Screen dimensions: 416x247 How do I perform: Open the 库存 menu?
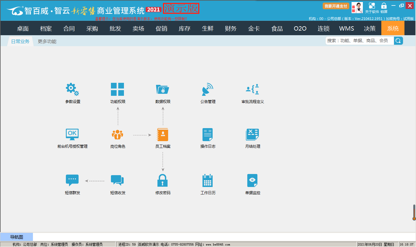(x=185, y=29)
